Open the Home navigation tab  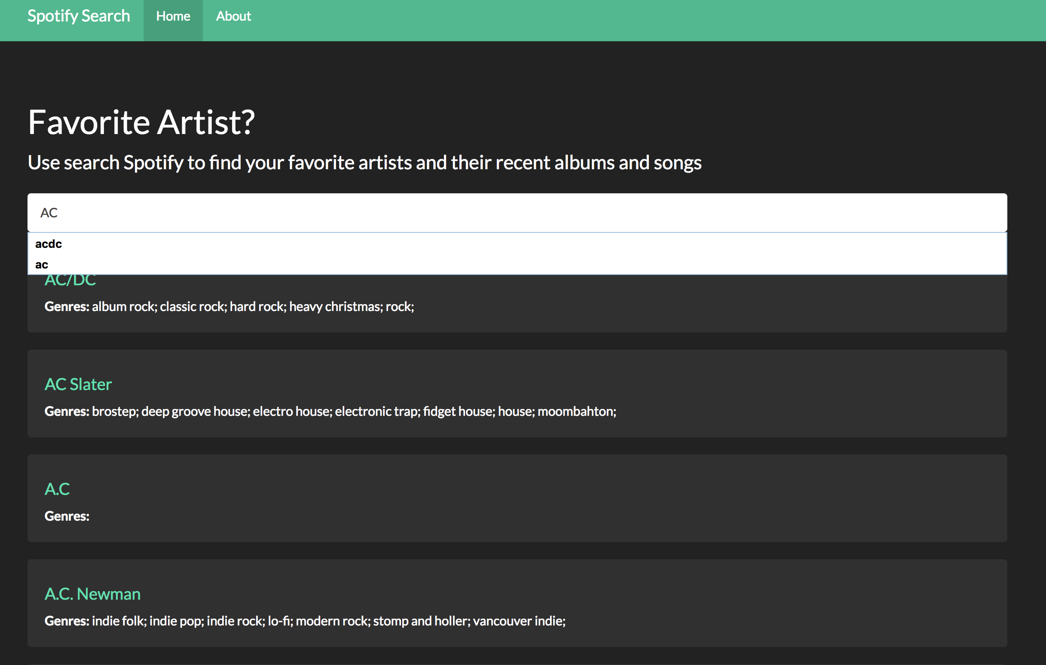(173, 16)
